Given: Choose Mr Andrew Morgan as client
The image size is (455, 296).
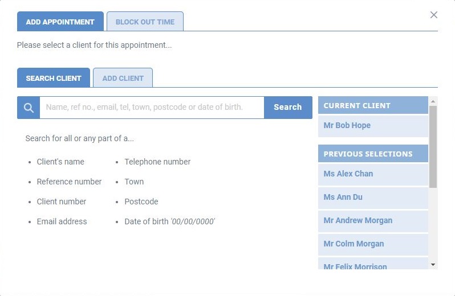Looking at the screenshot, I should 373,221.
